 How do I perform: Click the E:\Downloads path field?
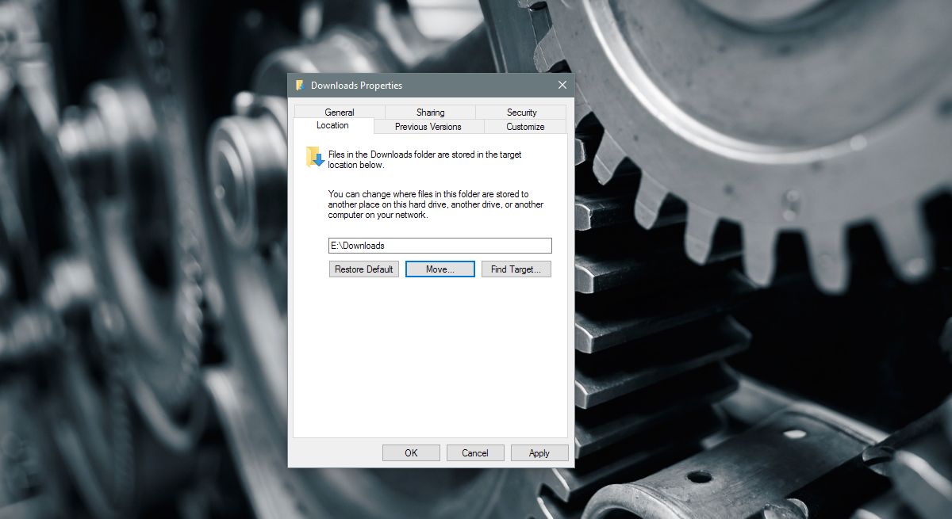[x=440, y=246]
